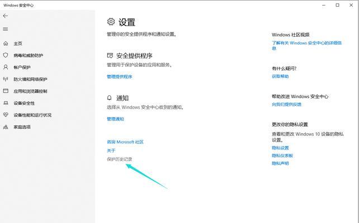Click the Windows 社区视频 heading
This screenshot has width=359, height=223.
pos(291,35)
